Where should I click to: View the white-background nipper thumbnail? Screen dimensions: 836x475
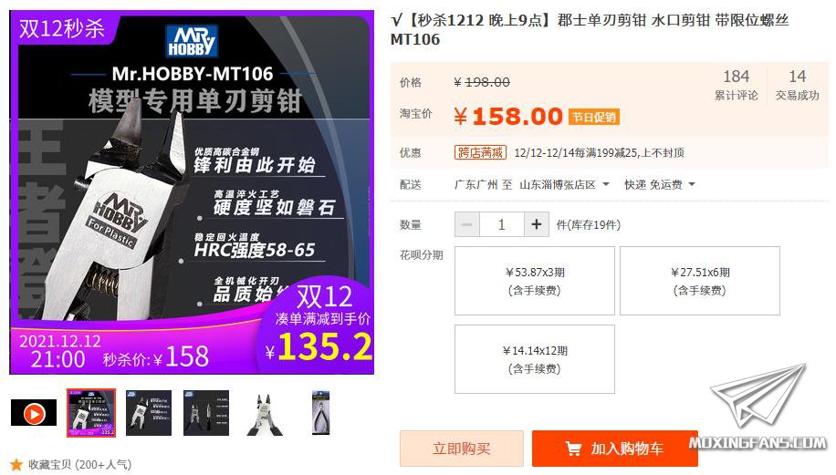(x=264, y=414)
